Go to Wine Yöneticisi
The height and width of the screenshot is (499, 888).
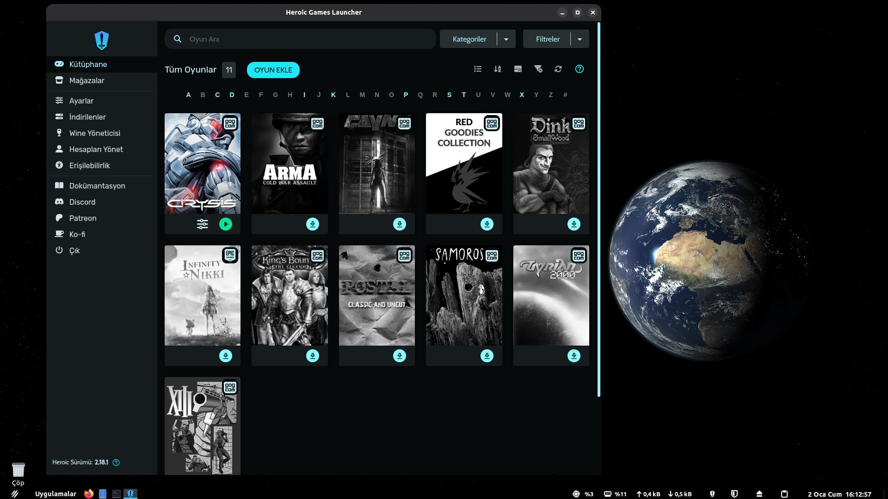pos(94,133)
